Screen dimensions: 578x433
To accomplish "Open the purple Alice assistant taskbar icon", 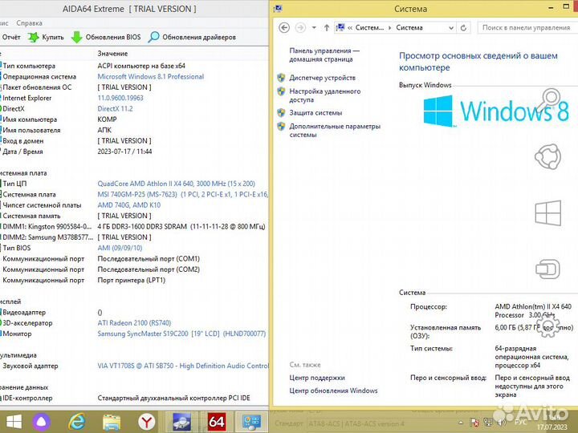I will (42, 422).
